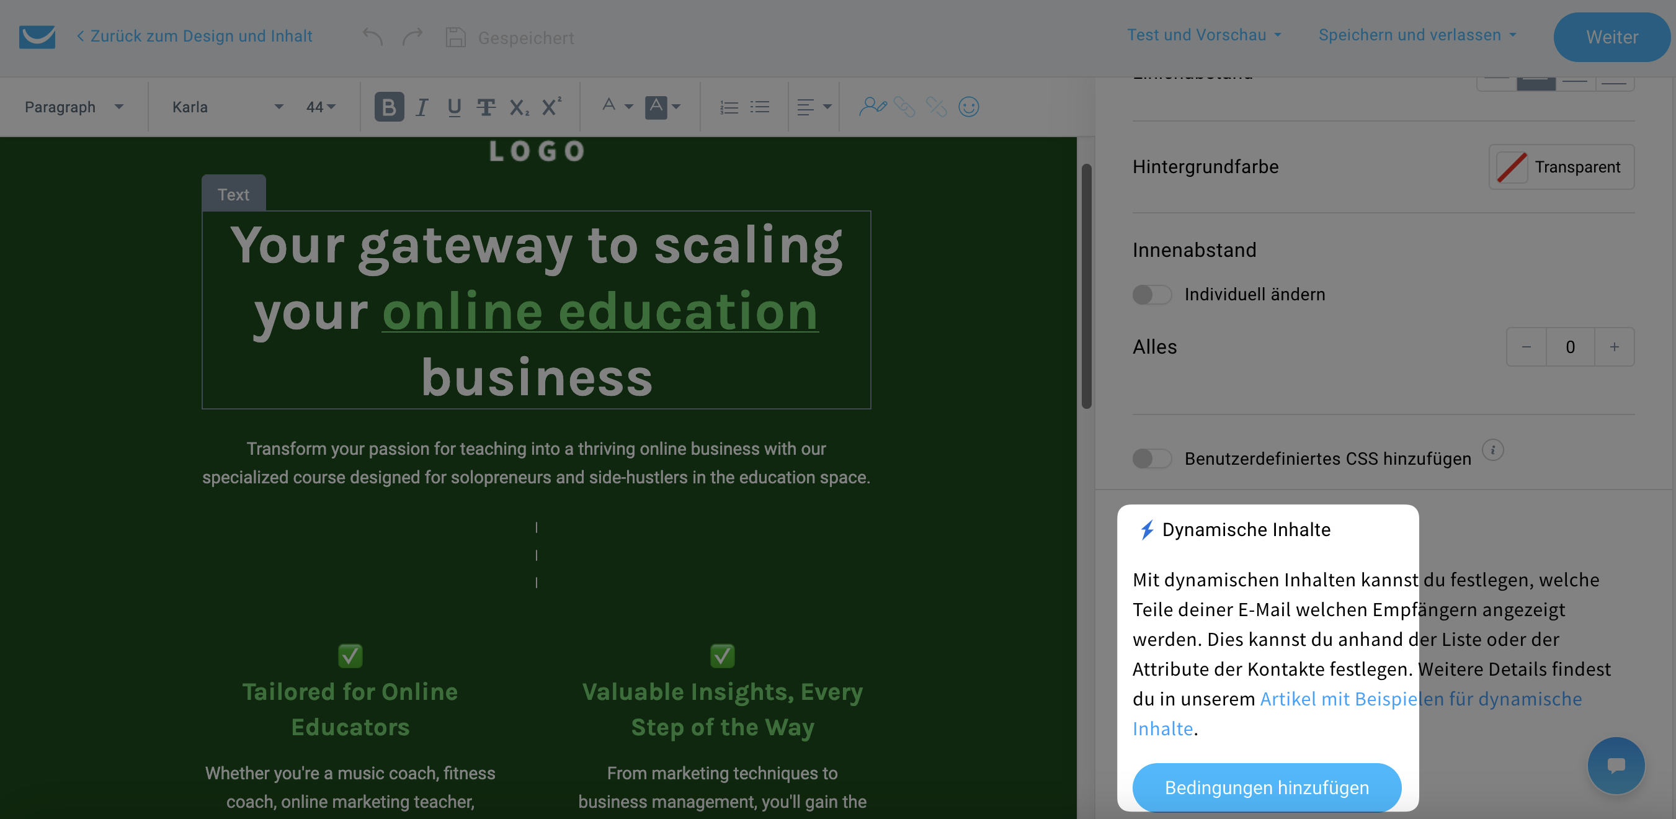Expand the font size 44 dropdown
Screen dimensions: 1676x819
321,107
